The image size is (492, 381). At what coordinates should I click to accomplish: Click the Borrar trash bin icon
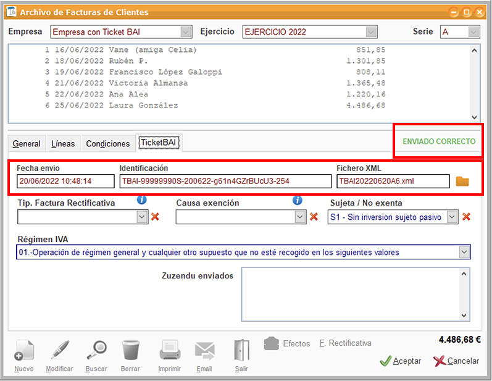(130, 350)
